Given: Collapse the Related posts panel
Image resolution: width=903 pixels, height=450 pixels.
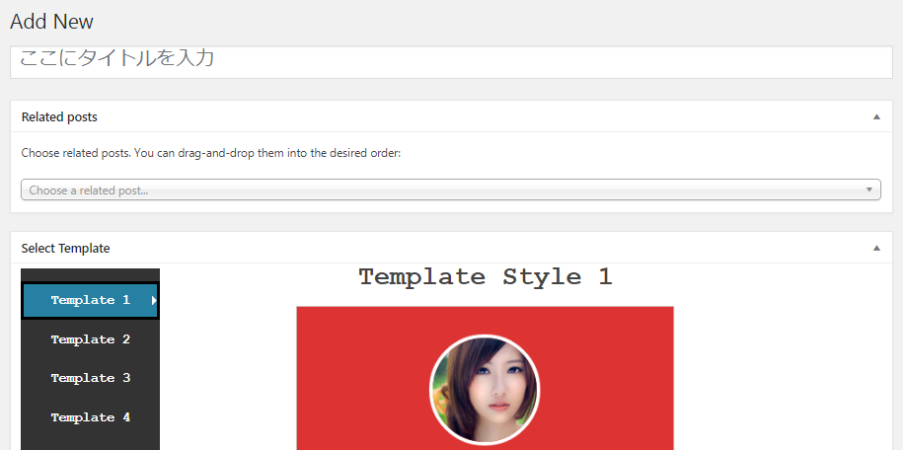Looking at the screenshot, I should pos(876,117).
